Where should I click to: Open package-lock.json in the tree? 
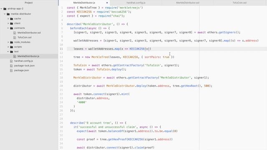tap(24, 66)
